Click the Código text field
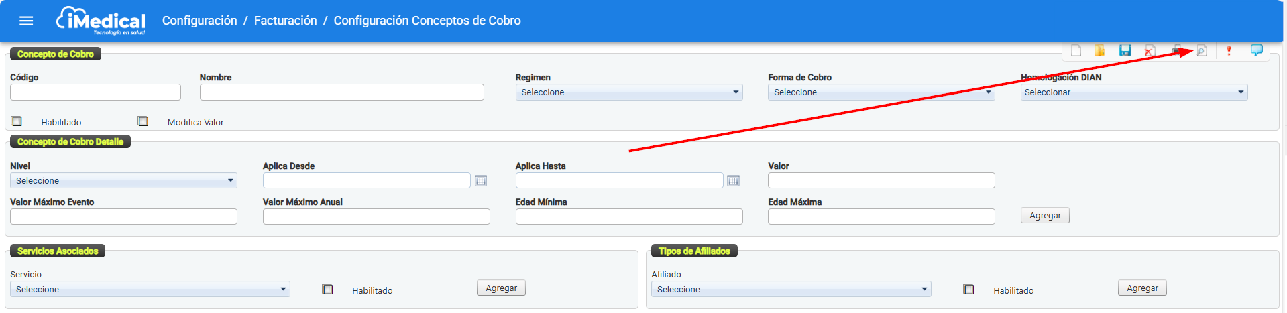This screenshot has height=313, width=1287. [95, 92]
